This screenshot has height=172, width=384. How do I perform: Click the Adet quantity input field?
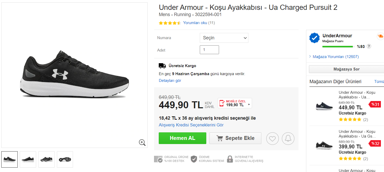click(x=209, y=50)
